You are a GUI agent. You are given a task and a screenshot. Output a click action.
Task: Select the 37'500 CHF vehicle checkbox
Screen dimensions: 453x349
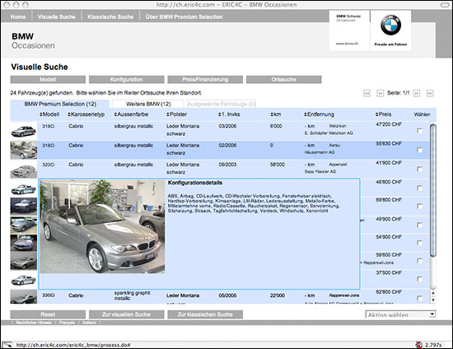[419, 279]
